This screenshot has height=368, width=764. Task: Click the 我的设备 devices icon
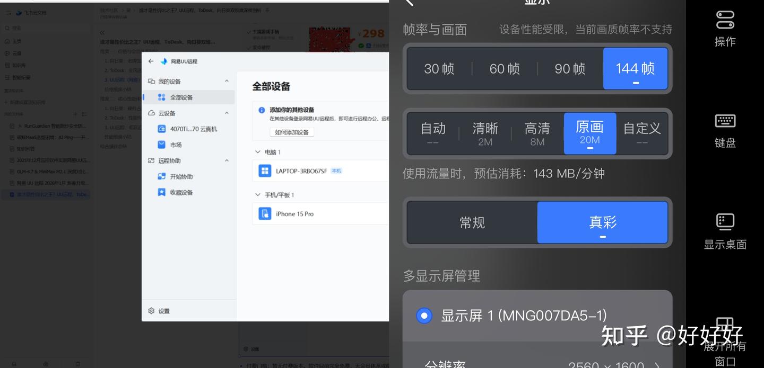click(x=152, y=82)
